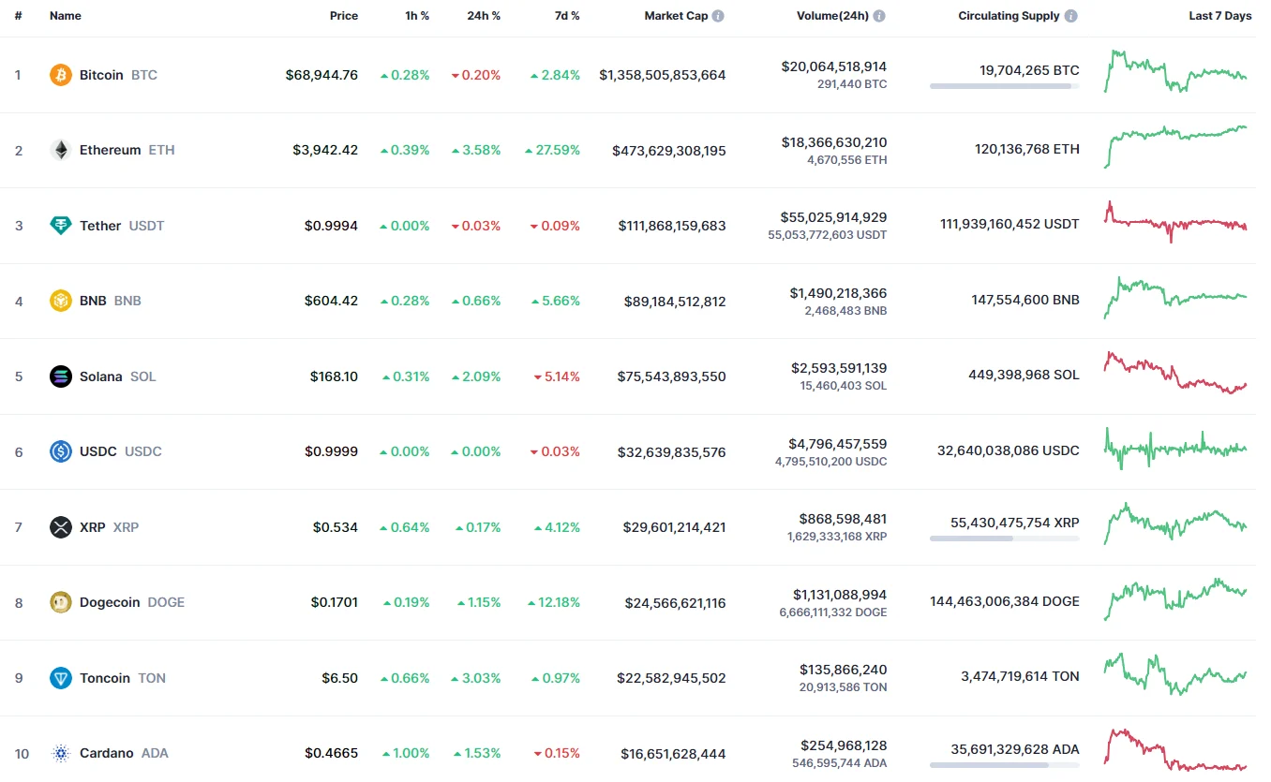
Task: Click the Market Cap info icon
Action: pyautogui.click(x=718, y=16)
